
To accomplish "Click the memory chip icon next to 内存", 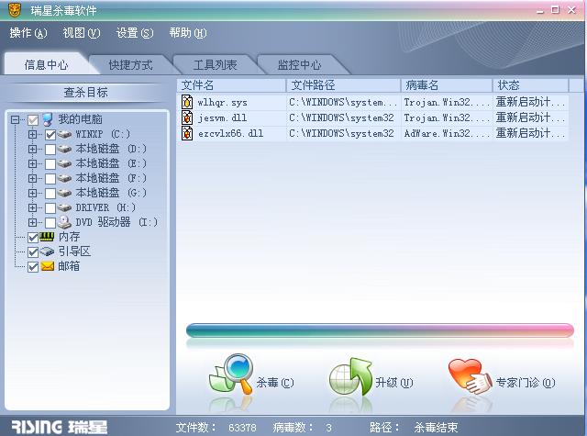I will (x=47, y=236).
